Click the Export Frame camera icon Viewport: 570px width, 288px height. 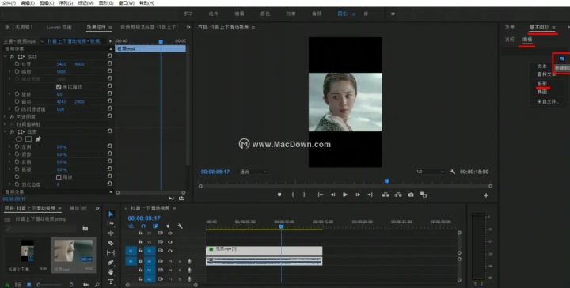[411, 195]
